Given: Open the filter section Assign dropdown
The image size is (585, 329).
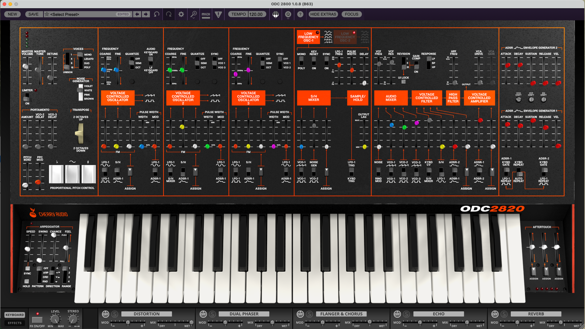Looking at the screenshot, I should tap(466, 171).
